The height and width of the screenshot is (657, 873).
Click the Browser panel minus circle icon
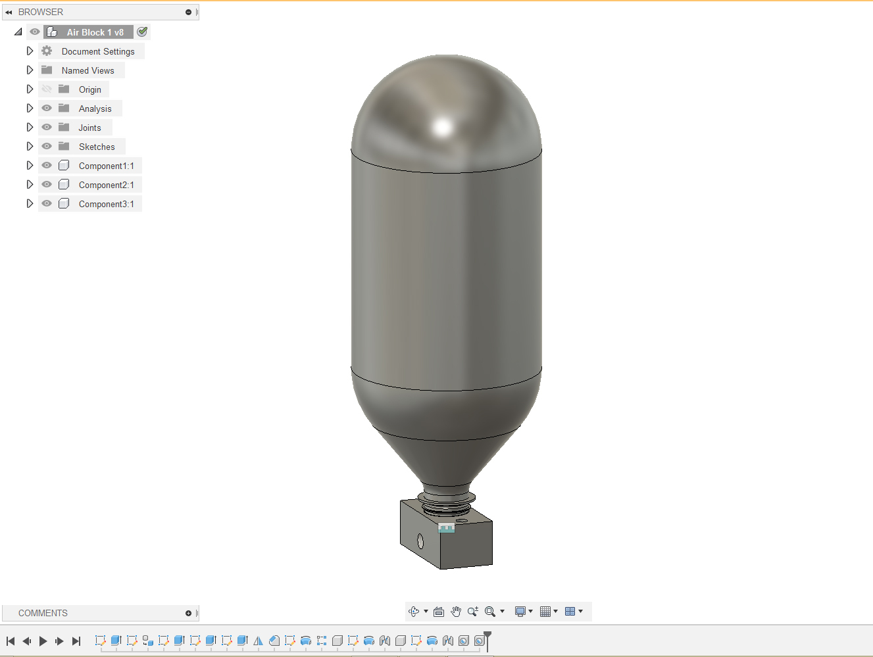188,12
